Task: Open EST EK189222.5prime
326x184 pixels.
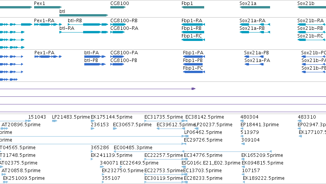Action: 264,178
